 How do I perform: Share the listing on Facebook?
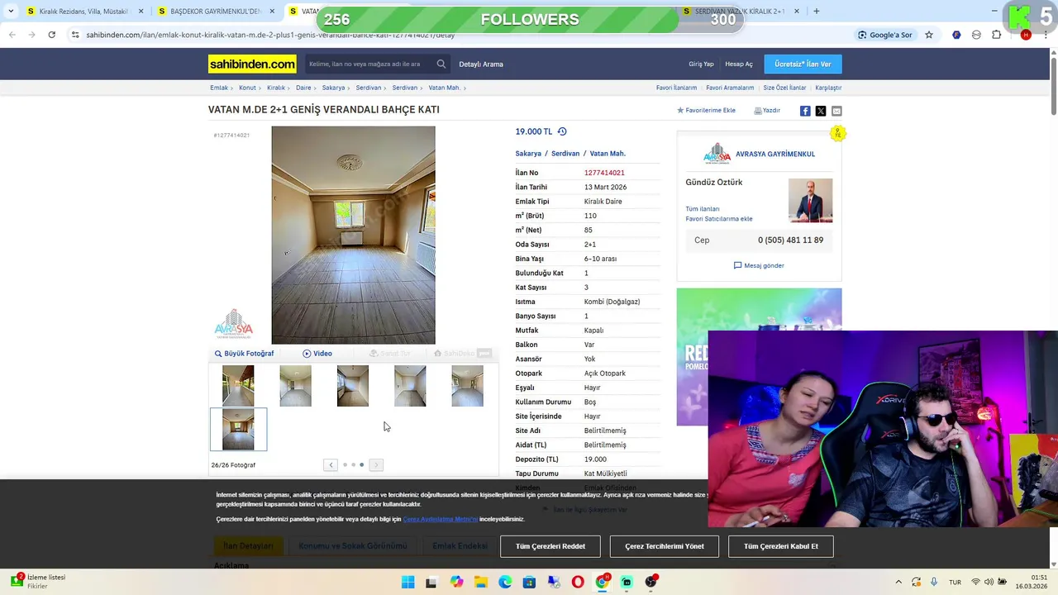805,111
